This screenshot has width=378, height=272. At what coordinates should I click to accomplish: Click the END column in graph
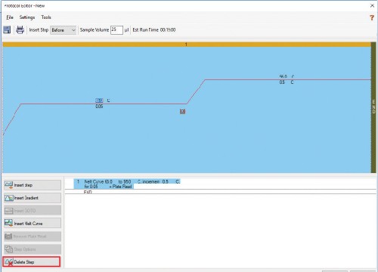tap(373, 107)
